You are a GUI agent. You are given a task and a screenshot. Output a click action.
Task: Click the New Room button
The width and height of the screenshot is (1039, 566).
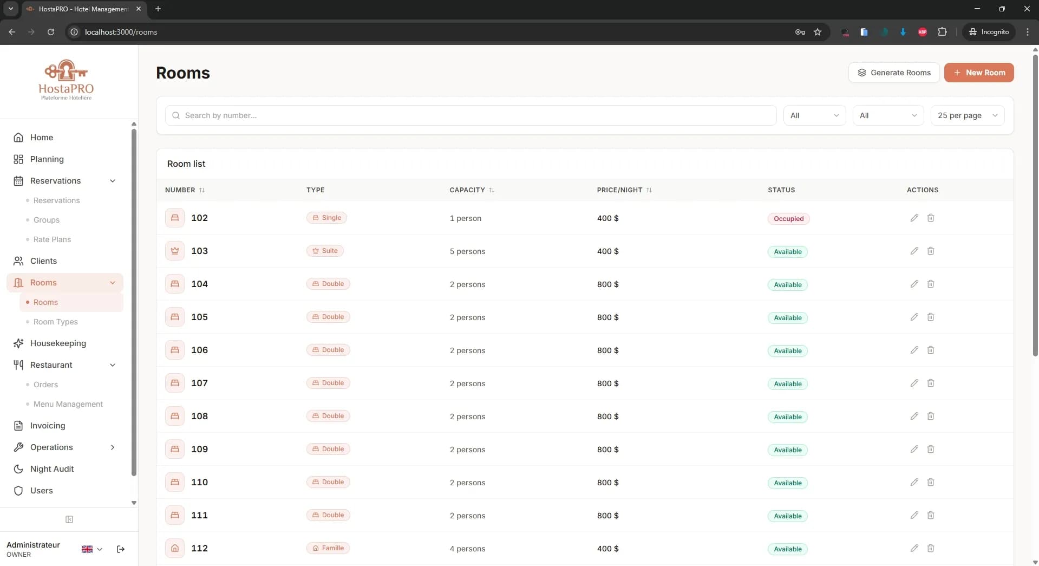(978, 73)
